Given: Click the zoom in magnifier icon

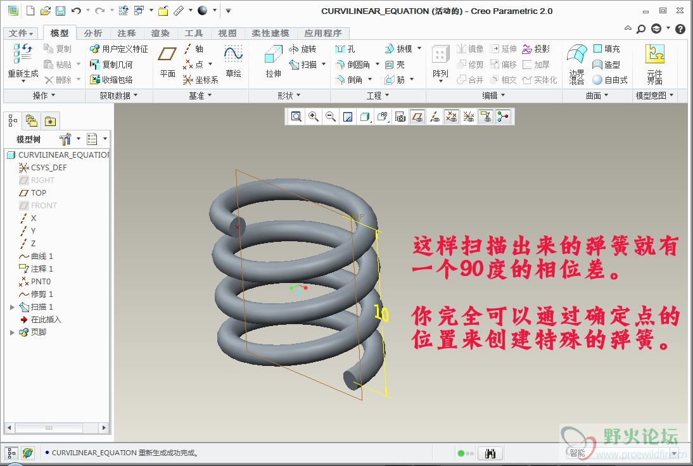Looking at the screenshot, I should click(314, 116).
